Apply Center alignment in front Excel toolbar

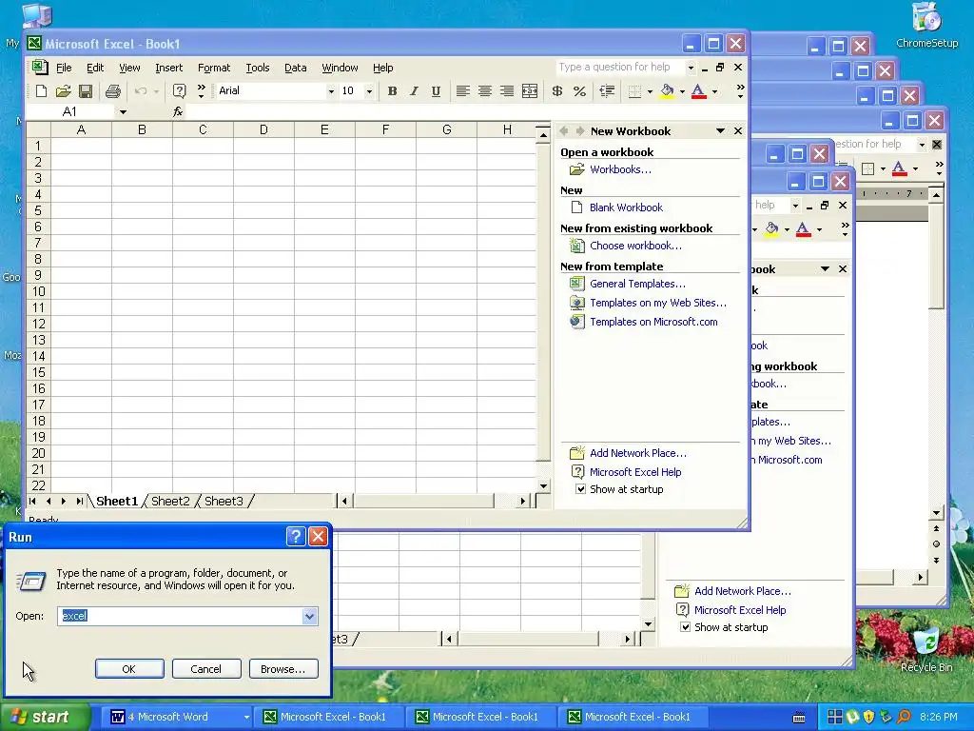click(x=484, y=91)
